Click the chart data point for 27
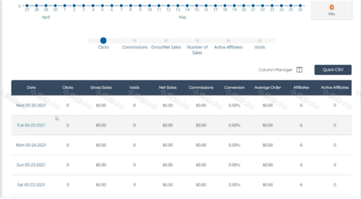Viewport: 361px width, 199px height. click(27, 5)
